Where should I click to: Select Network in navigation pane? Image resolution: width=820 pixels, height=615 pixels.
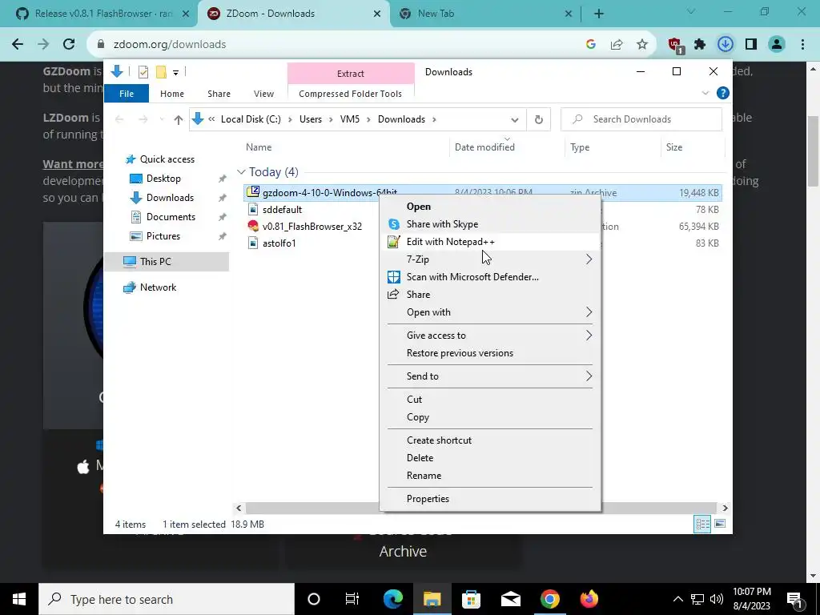[x=158, y=287]
